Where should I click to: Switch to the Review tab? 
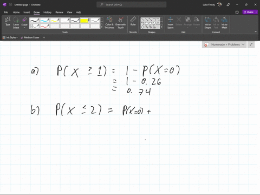click(59, 12)
